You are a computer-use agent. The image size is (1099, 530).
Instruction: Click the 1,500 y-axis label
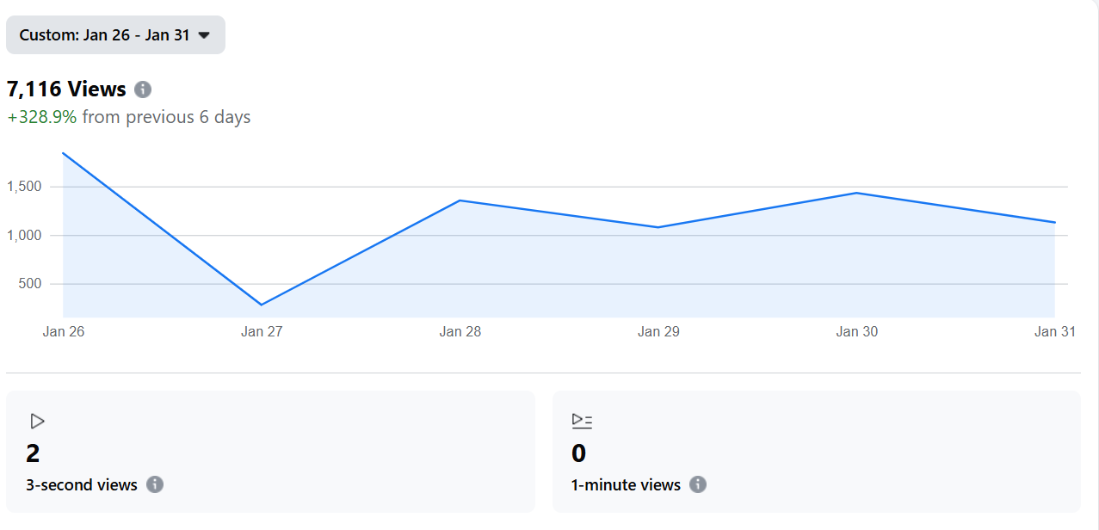[24, 187]
